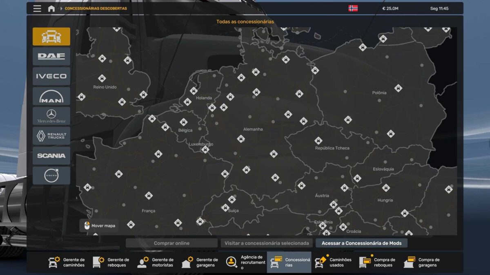490x275 pixels.
Task: Show only Scania dealerships
Action: (51, 156)
